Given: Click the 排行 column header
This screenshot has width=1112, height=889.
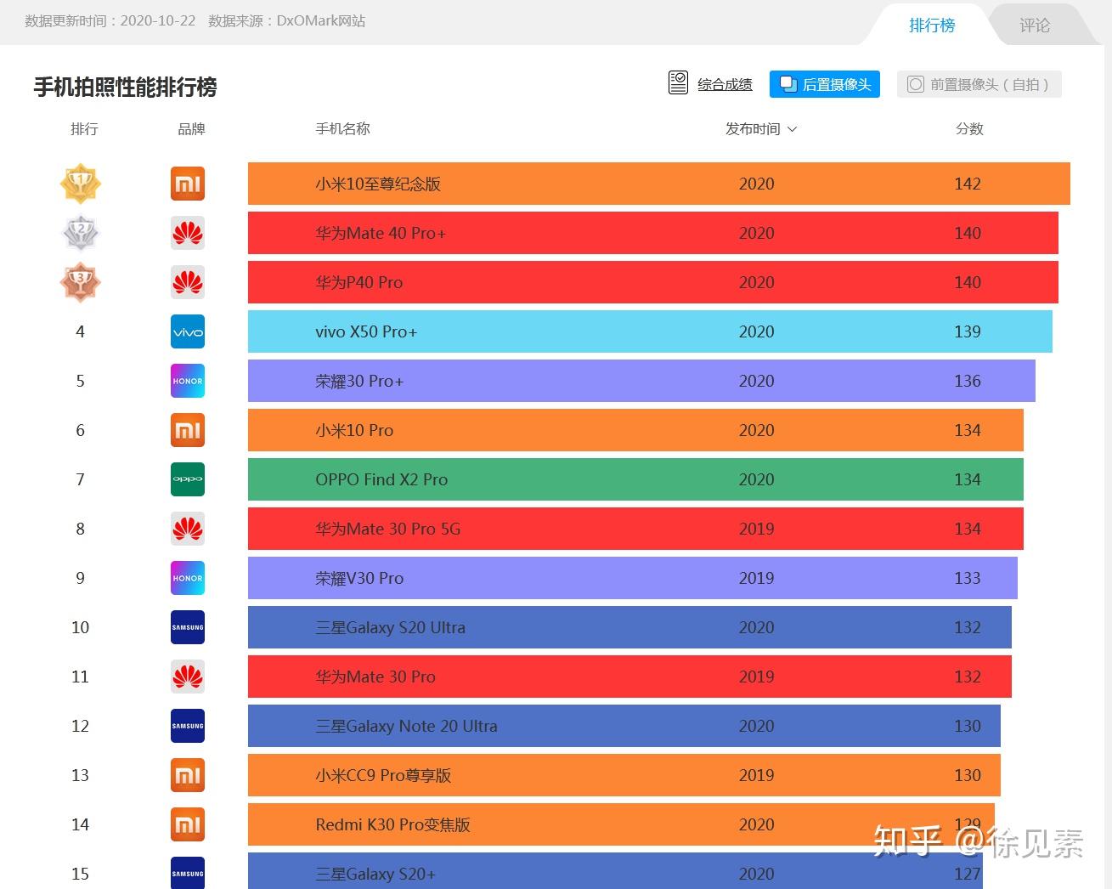Looking at the screenshot, I should coord(84,129).
